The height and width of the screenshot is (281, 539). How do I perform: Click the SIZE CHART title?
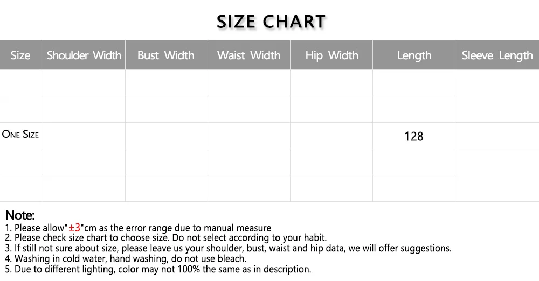click(x=271, y=22)
